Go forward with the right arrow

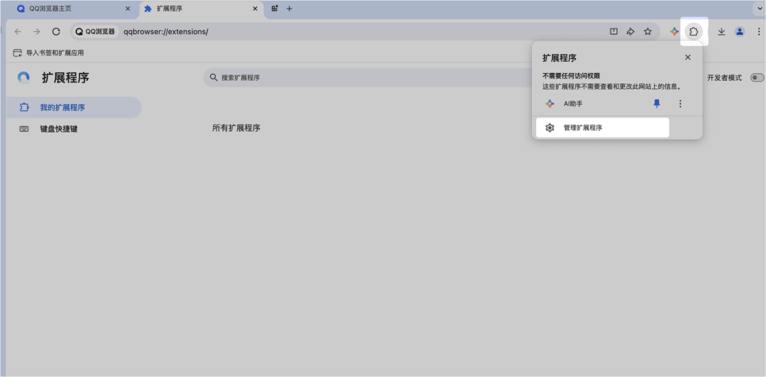click(x=37, y=32)
